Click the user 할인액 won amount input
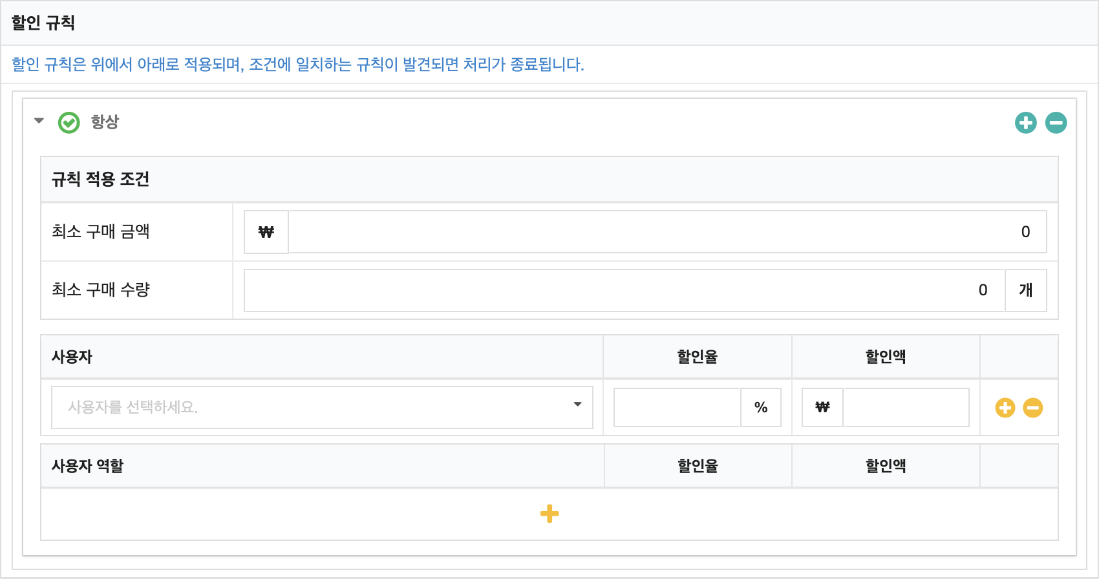 pyautogui.click(x=906, y=407)
